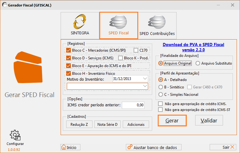The height and width of the screenshot is (153, 240).
Task: Select Arquivo Substituto radio button
Action: (198, 63)
